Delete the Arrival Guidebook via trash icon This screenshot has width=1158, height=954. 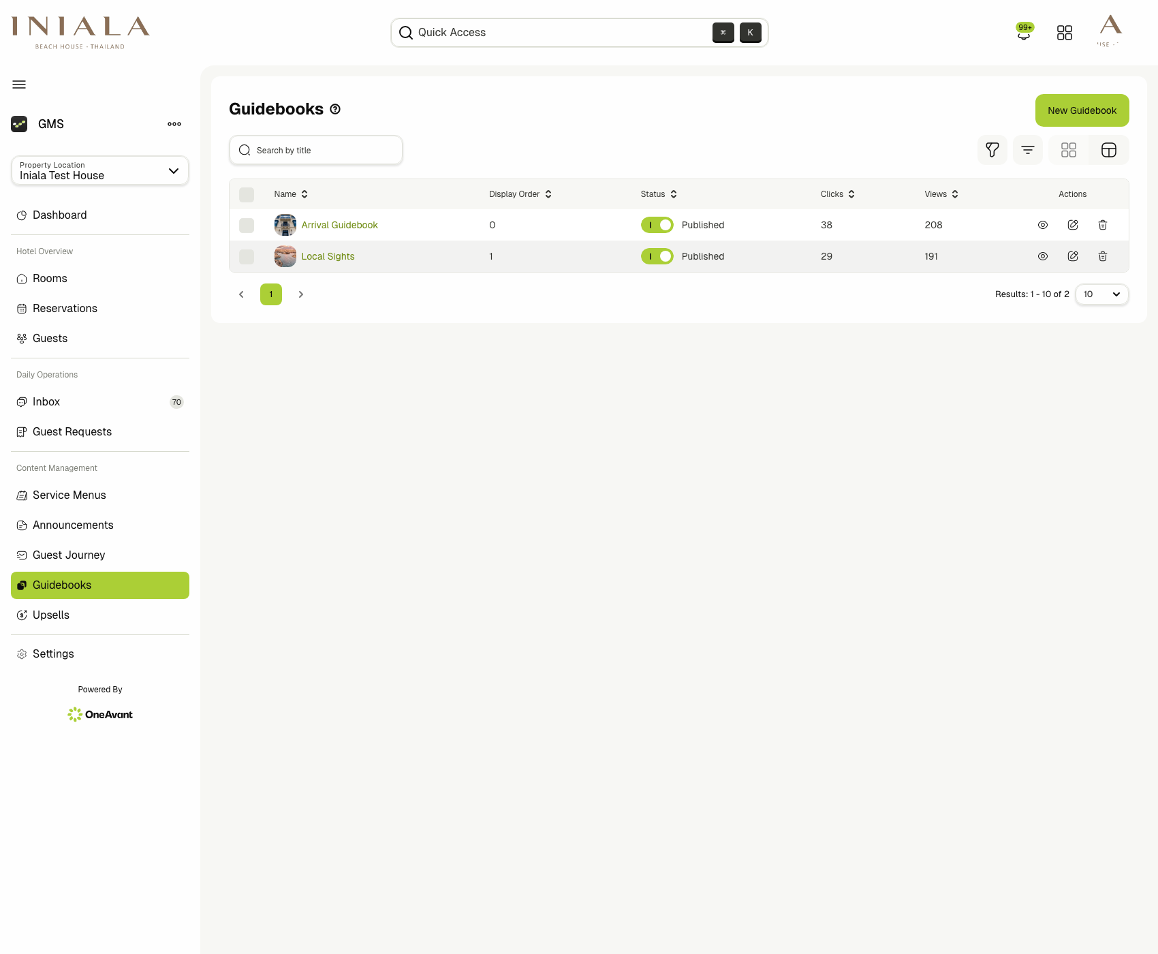point(1102,225)
